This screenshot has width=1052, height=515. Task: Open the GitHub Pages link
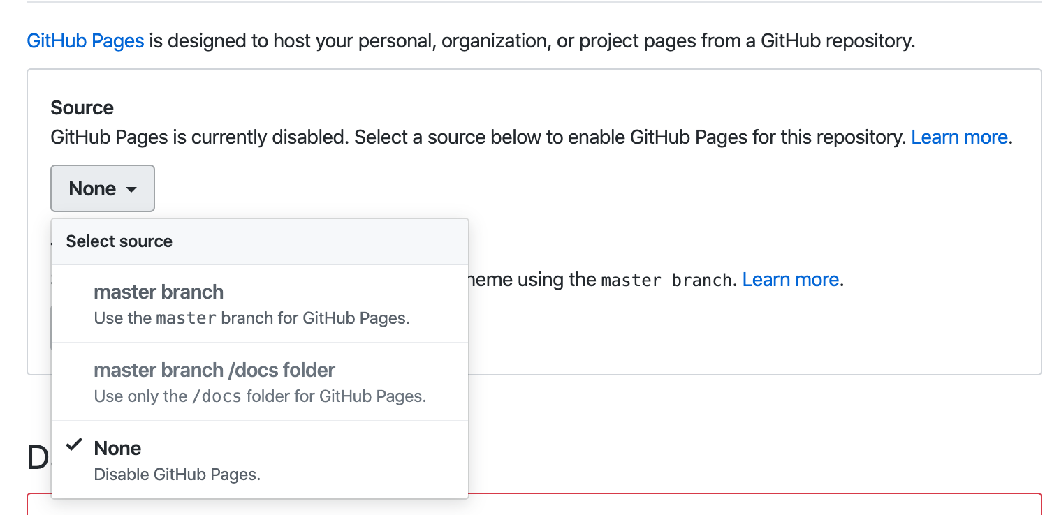(85, 40)
